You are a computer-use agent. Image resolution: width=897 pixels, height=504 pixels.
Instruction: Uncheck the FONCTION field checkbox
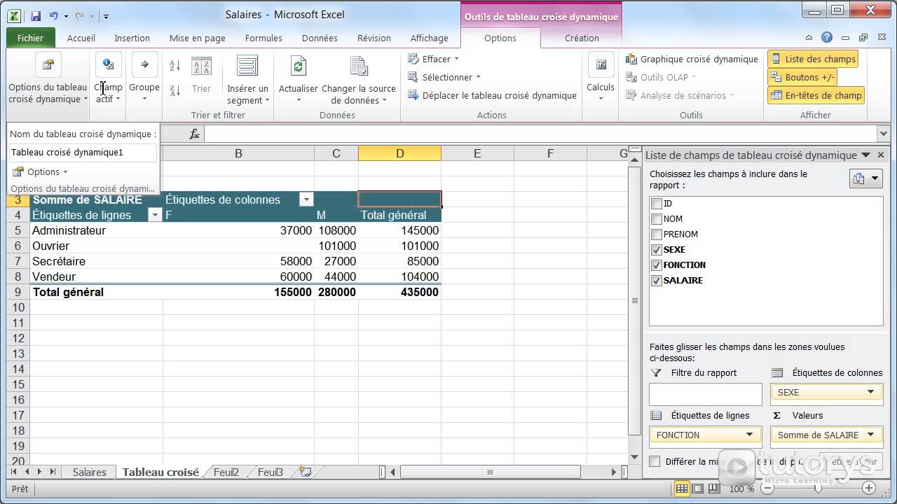657,265
